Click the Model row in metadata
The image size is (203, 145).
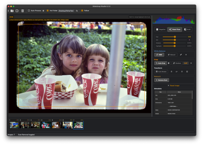click(173, 114)
